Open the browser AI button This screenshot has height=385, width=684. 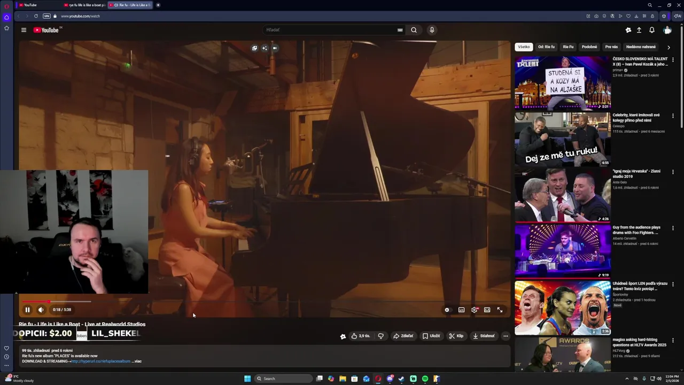678,16
